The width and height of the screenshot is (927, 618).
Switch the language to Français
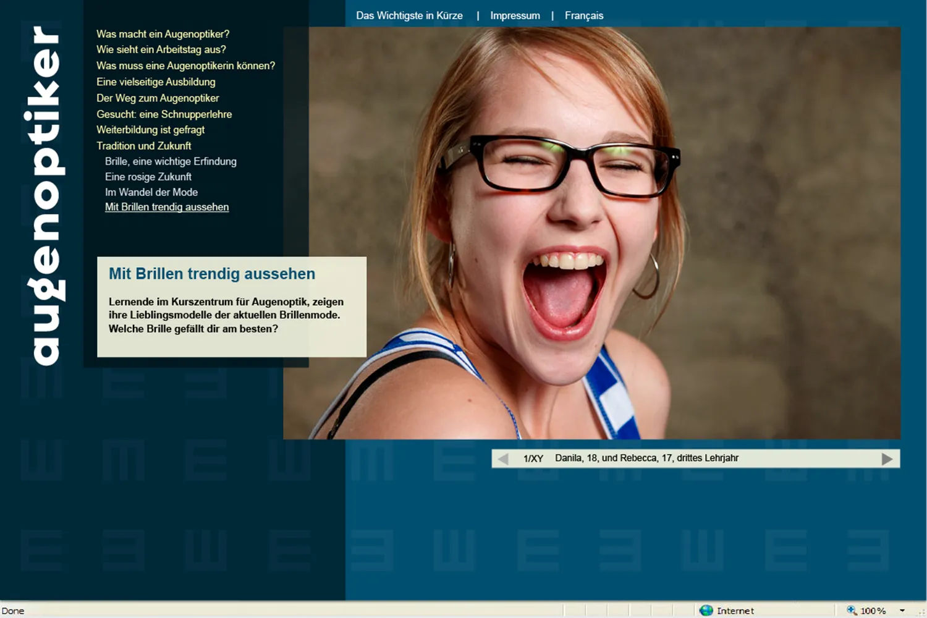[583, 15]
